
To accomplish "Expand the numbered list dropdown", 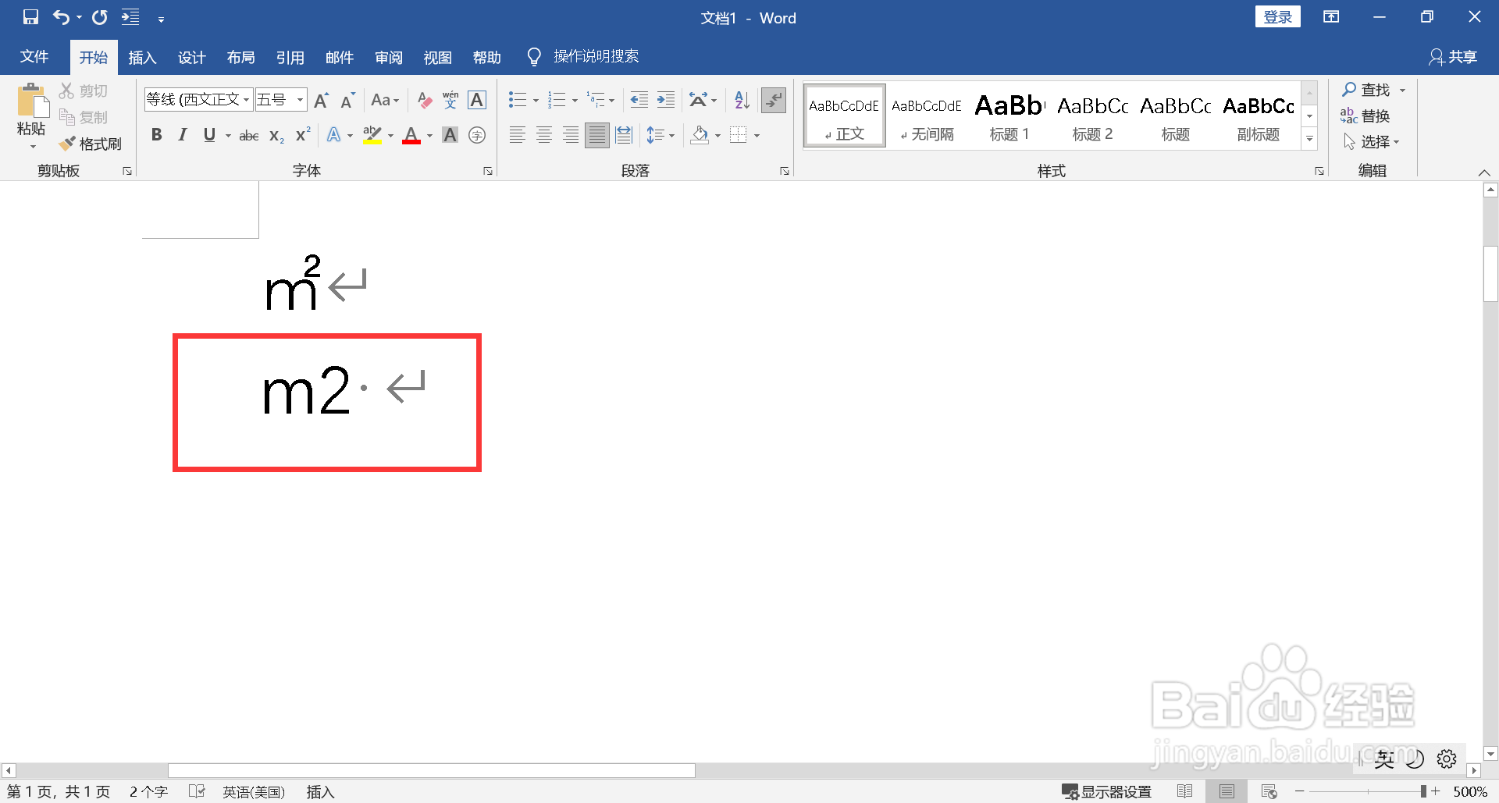I will click(x=575, y=101).
